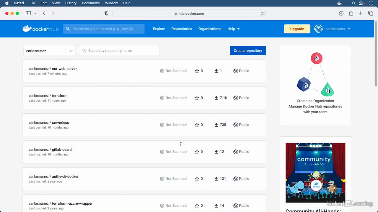Click the Community All-Hands banner image
Image resolution: width=378 pixels, height=212 pixels.
pos(315,173)
